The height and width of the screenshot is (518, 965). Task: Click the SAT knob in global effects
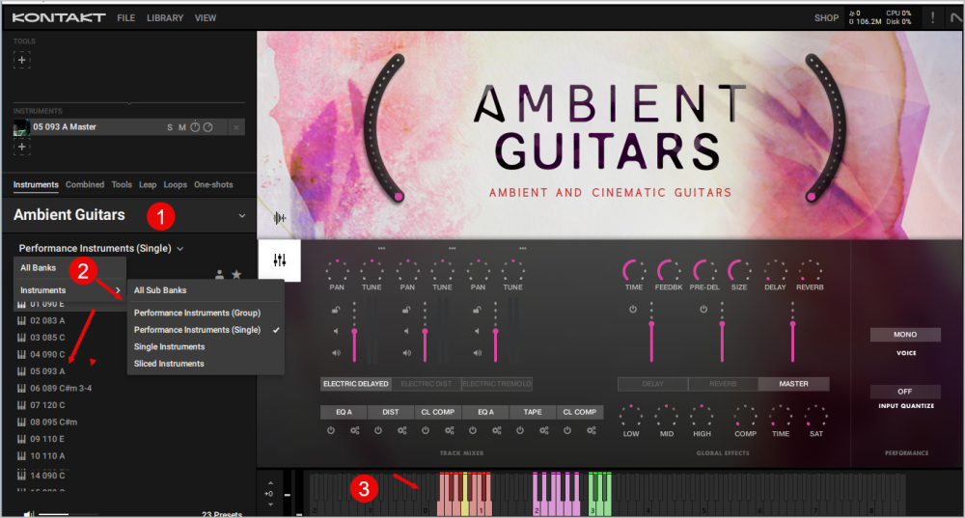coord(816,416)
